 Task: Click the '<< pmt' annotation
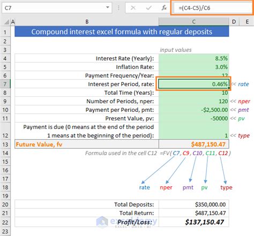pyautogui.click(x=240, y=110)
